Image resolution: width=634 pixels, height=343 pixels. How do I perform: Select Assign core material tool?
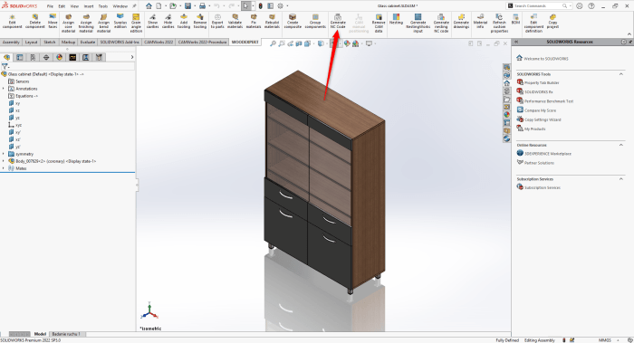pos(68,24)
